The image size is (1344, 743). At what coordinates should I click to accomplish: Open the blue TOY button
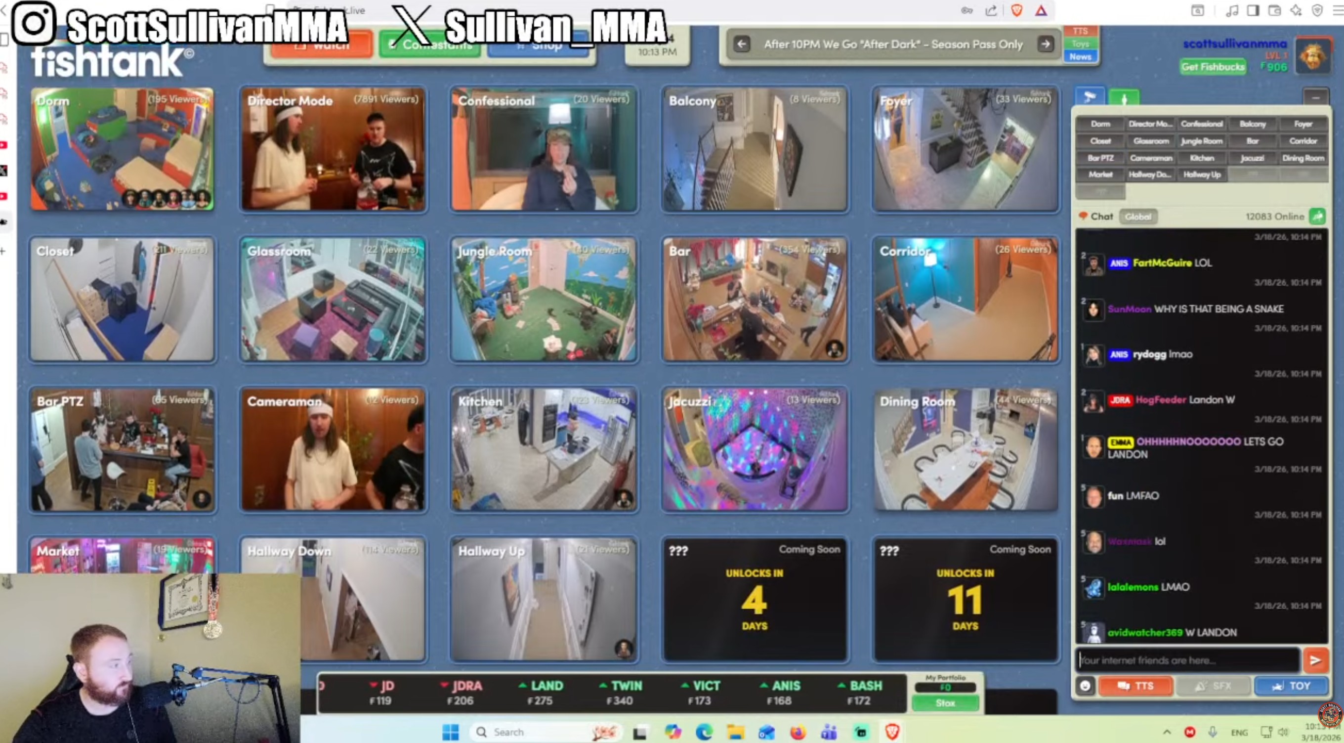(1291, 686)
